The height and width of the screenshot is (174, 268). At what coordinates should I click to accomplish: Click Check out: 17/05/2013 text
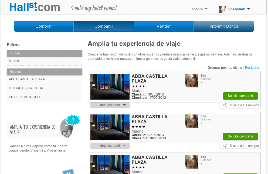[149, 98]
